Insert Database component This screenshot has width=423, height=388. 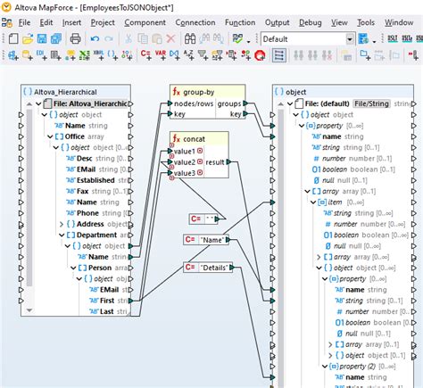28,55
